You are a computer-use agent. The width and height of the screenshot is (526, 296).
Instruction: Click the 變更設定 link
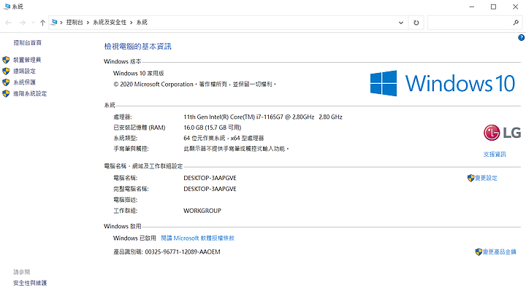coord(486,178)
